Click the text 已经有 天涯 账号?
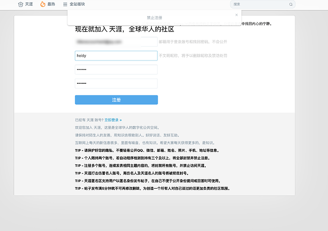328x231 pixels. point(89,120)
